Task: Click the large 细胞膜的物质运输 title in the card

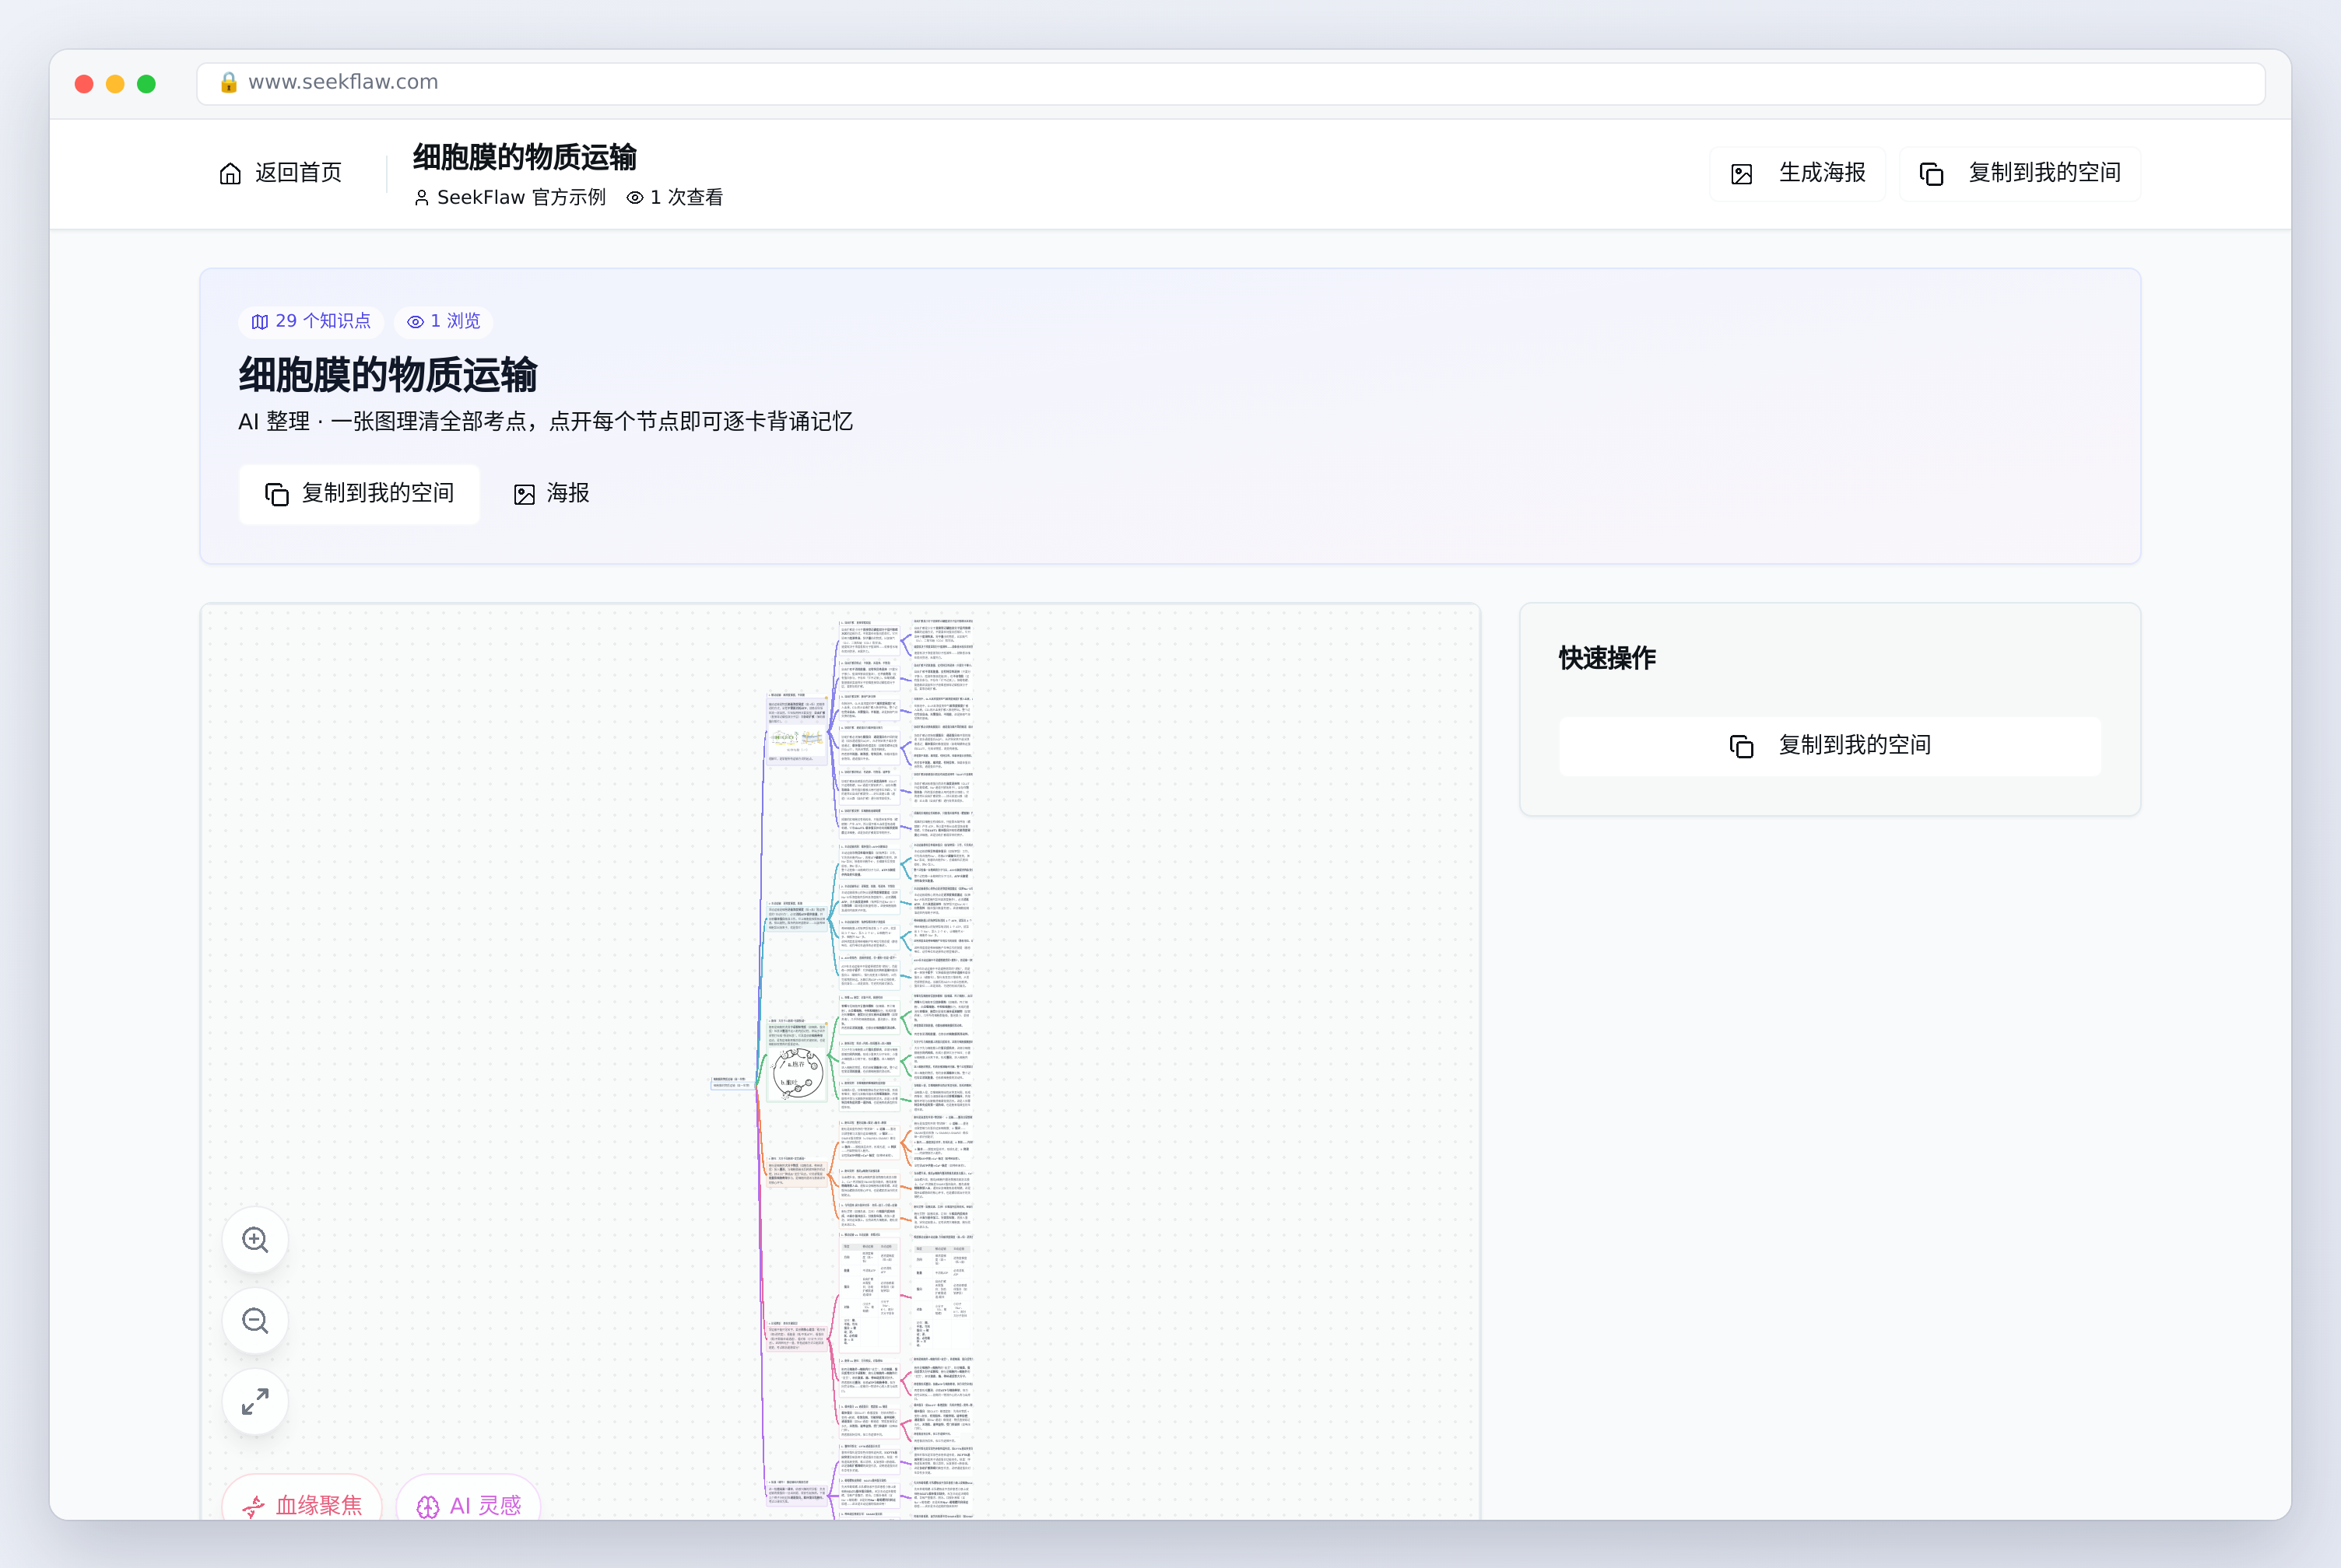Action: pyautogui.click(x=388, y=375)
